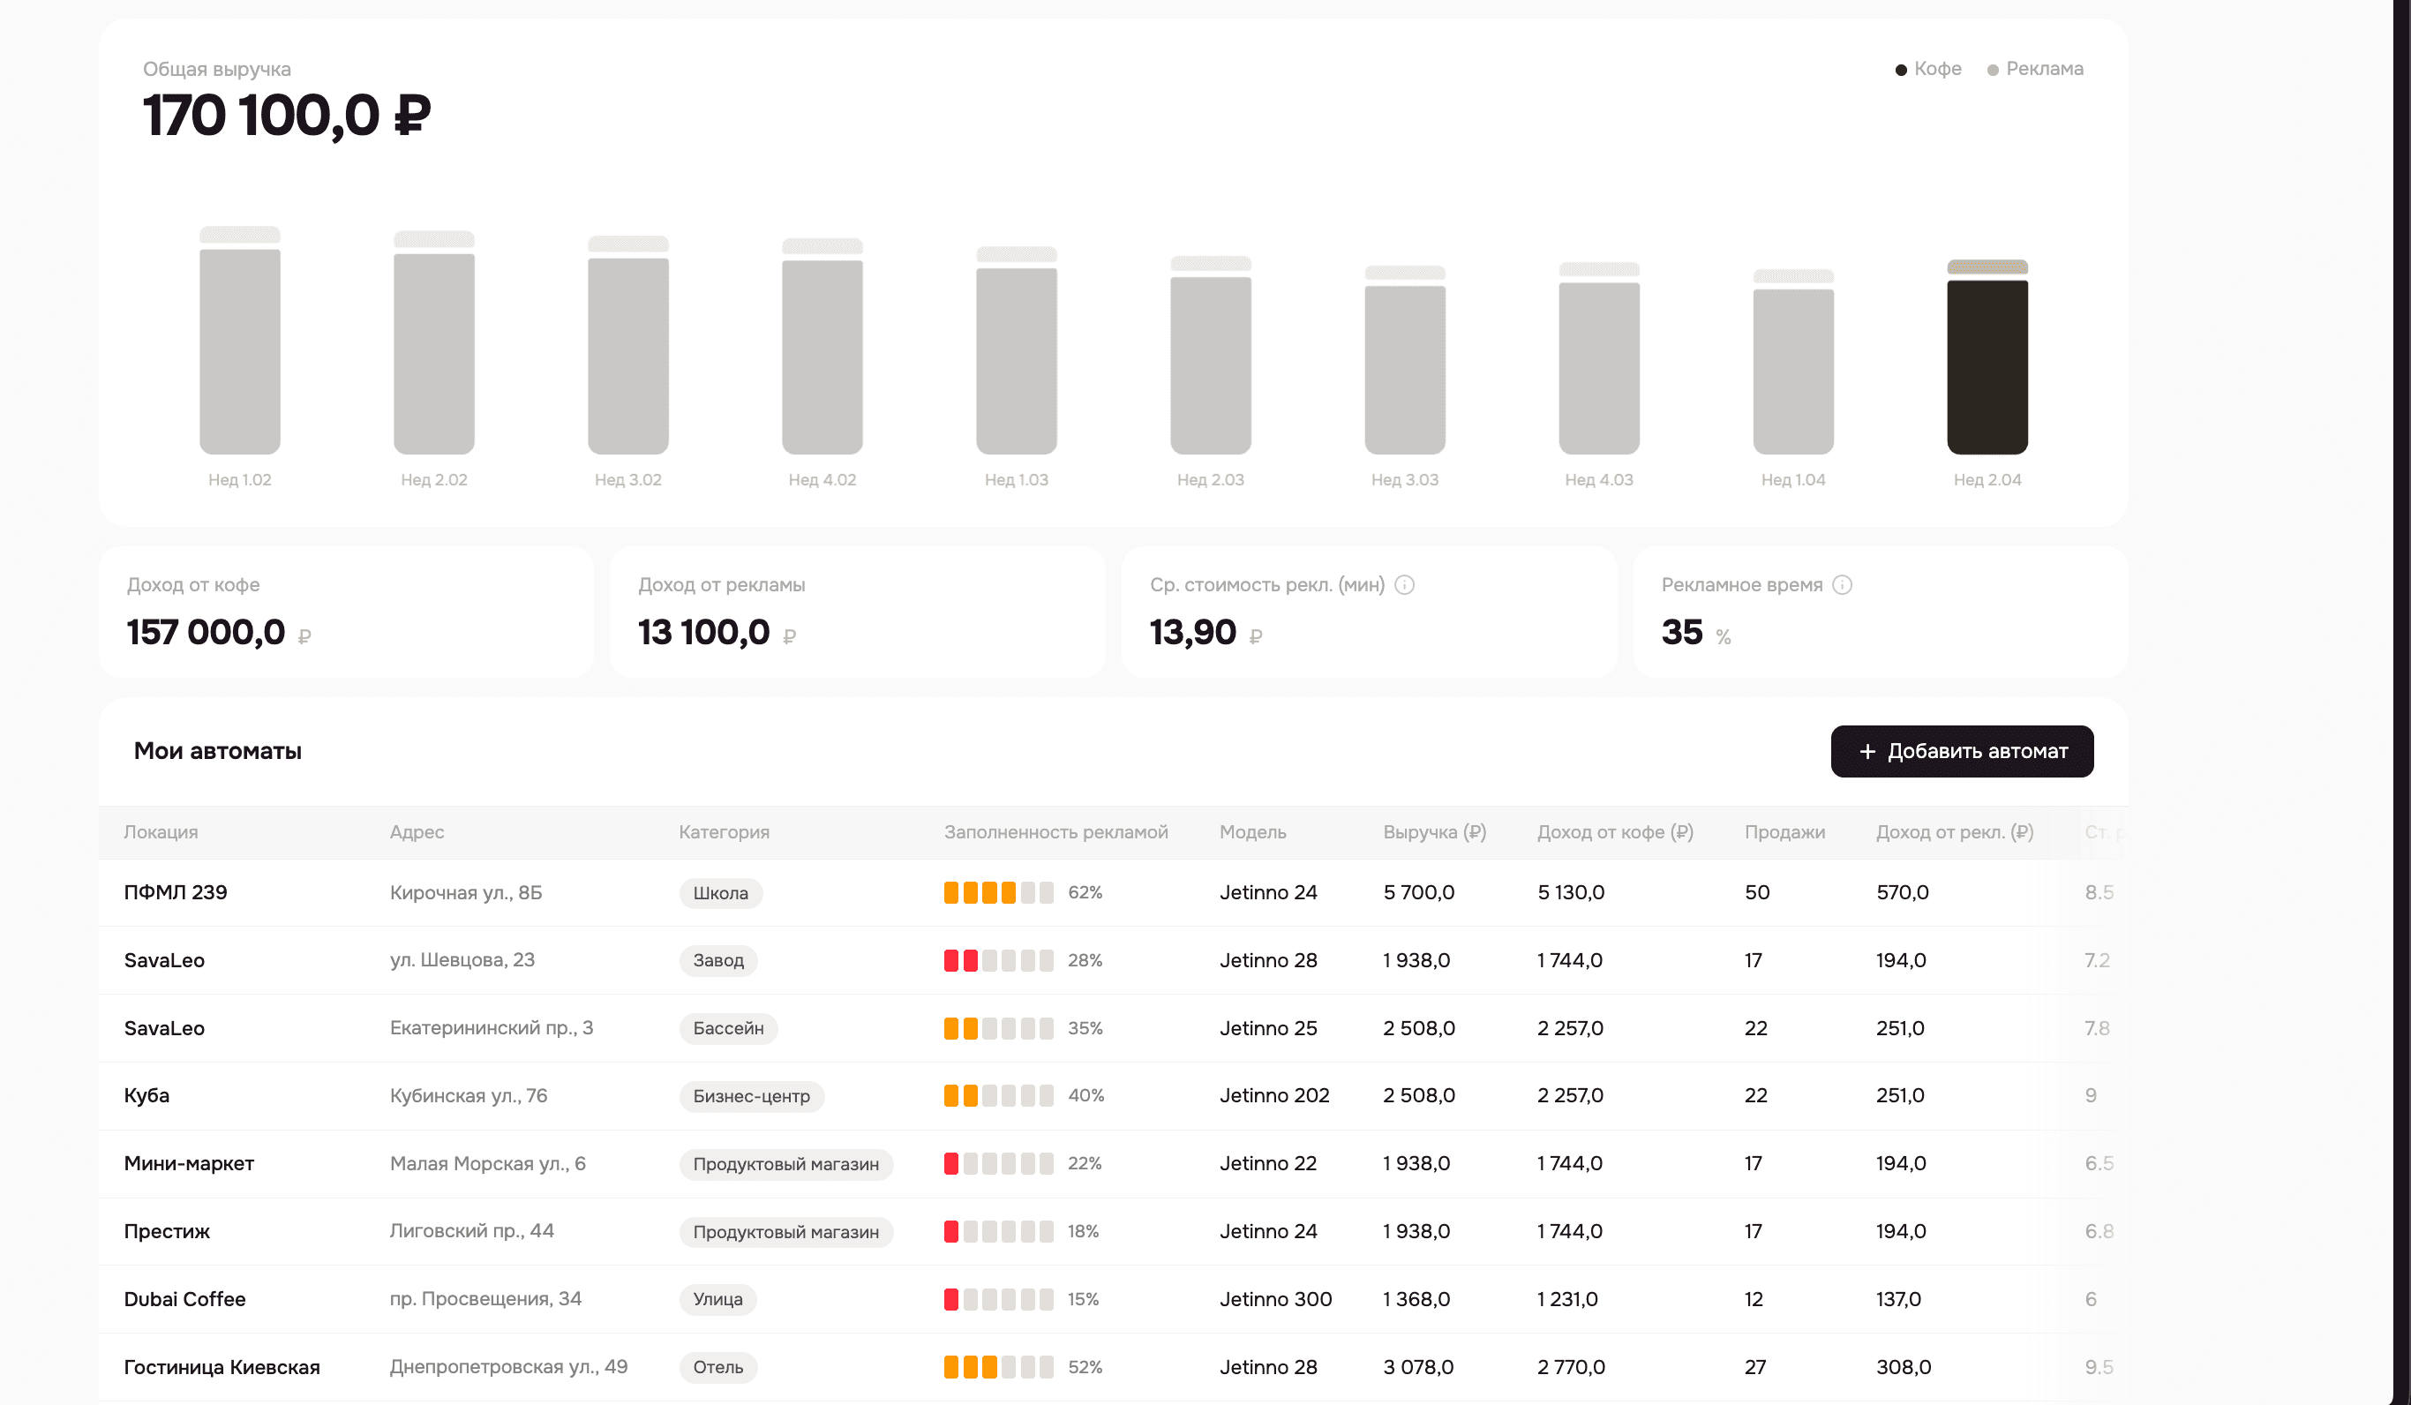Click the Бизнес-центр category tag
2411x1405 pixels.
coord(750,1096)
